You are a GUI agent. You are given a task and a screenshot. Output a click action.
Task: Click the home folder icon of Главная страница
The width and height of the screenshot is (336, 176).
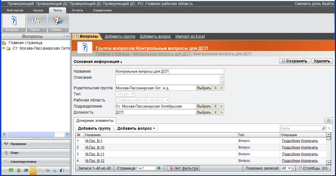point(4,43)
